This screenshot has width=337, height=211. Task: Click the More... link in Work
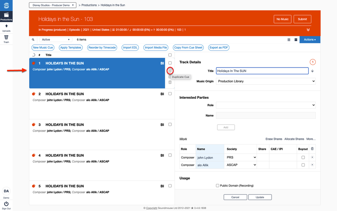pyautogui.click(x=311, y=139)
